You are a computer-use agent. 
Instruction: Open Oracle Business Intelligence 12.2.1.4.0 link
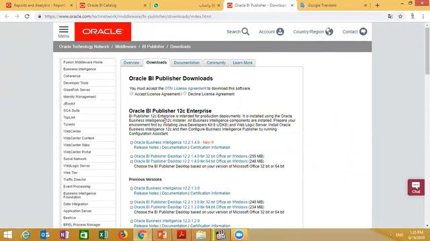[x=167, y=143]
